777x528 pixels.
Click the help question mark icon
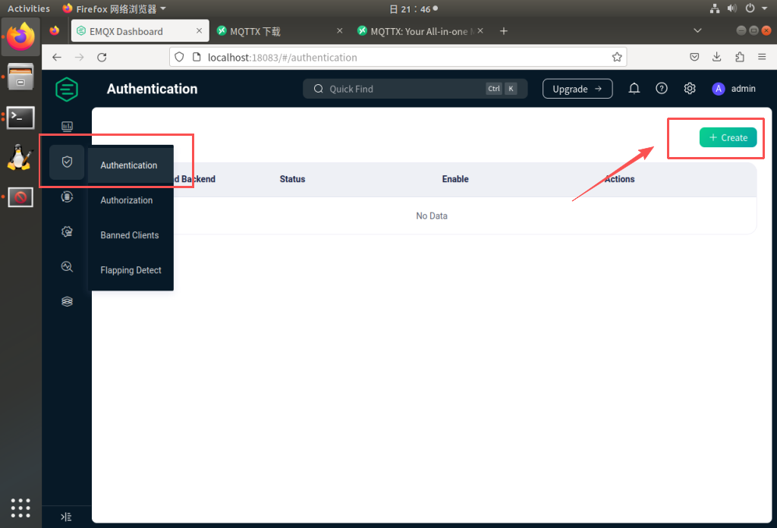[662, 89]
